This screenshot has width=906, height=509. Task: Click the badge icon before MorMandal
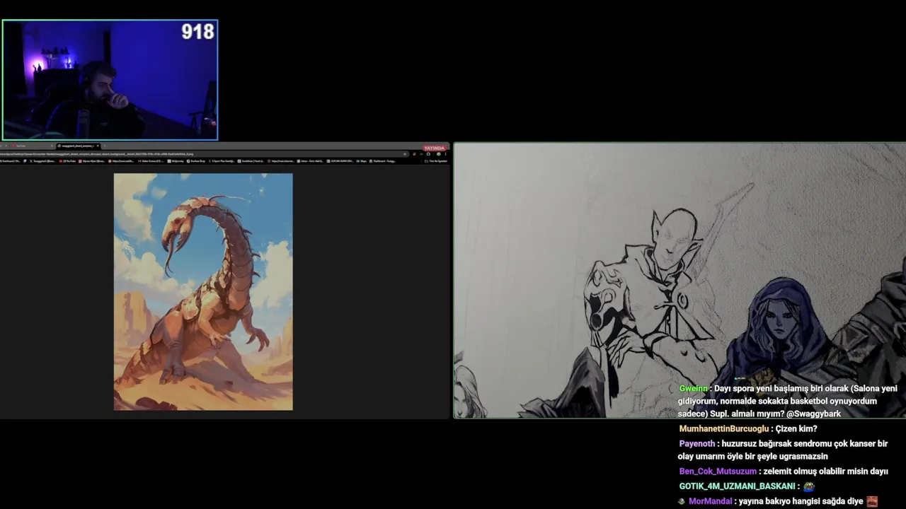point(682,501)
